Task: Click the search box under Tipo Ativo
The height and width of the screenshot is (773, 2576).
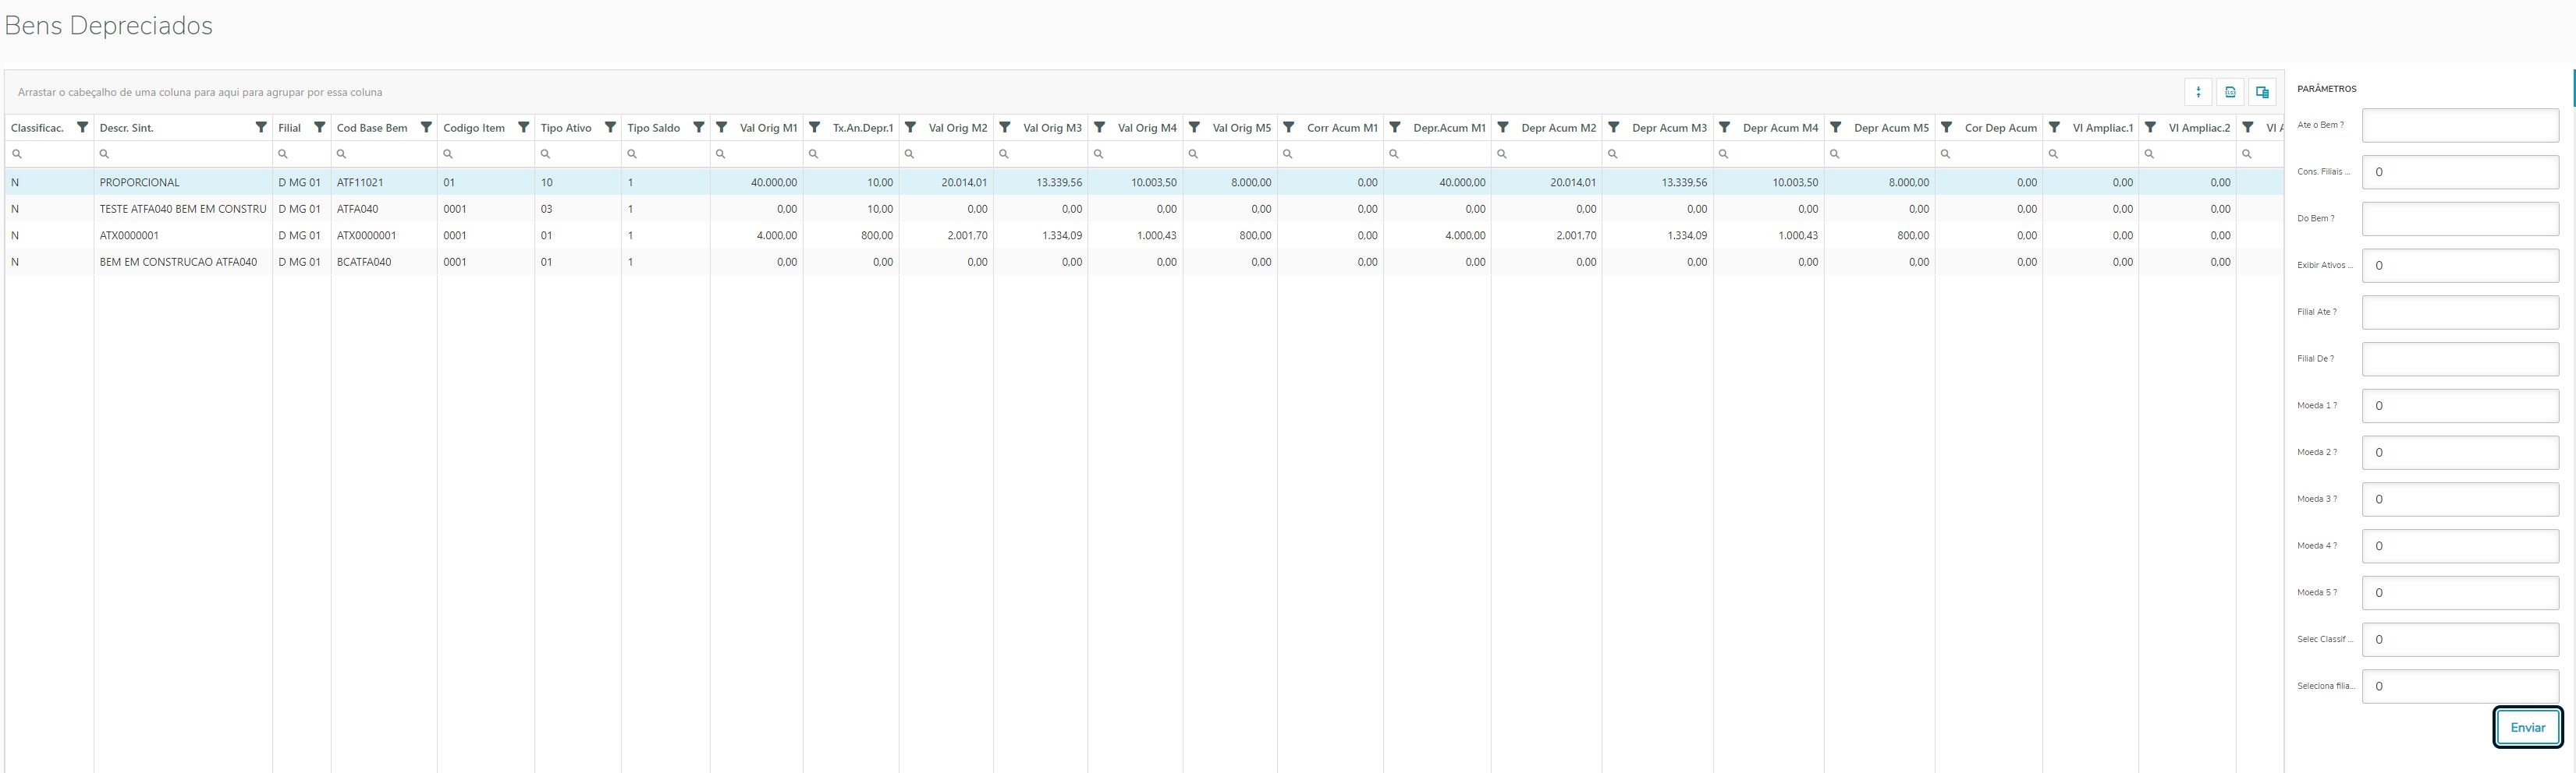Action: [x=578, y=154]
